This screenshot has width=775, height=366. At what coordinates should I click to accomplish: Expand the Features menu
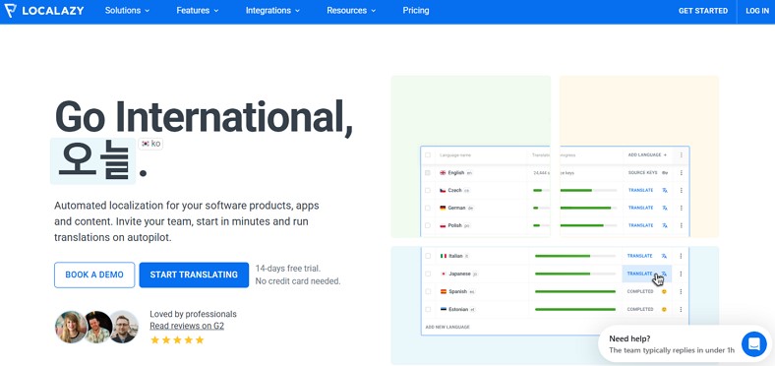(x=198, y=11)
